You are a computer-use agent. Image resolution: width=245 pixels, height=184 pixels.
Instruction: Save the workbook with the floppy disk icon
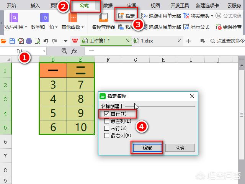pos(12,41)
